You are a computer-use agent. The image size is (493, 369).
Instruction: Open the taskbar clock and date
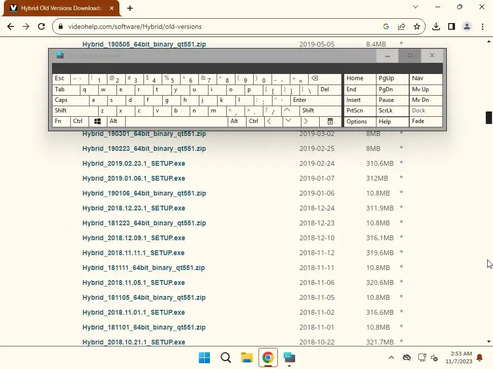coord(459,357)
